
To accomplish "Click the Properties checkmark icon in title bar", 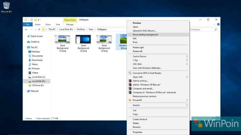I will pyautogui.click(x=31, y=19).
